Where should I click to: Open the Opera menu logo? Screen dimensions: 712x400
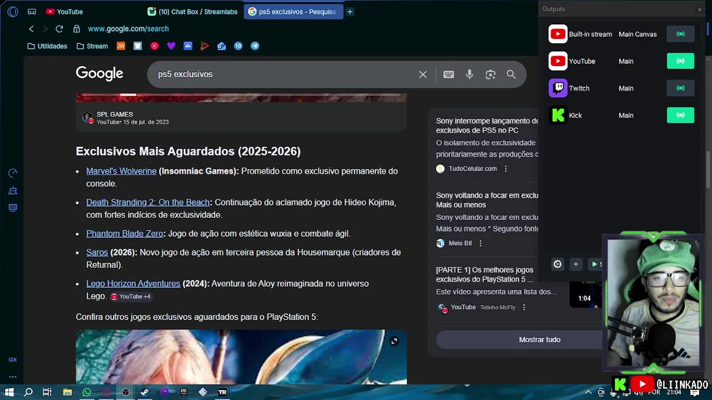point(13,11)
